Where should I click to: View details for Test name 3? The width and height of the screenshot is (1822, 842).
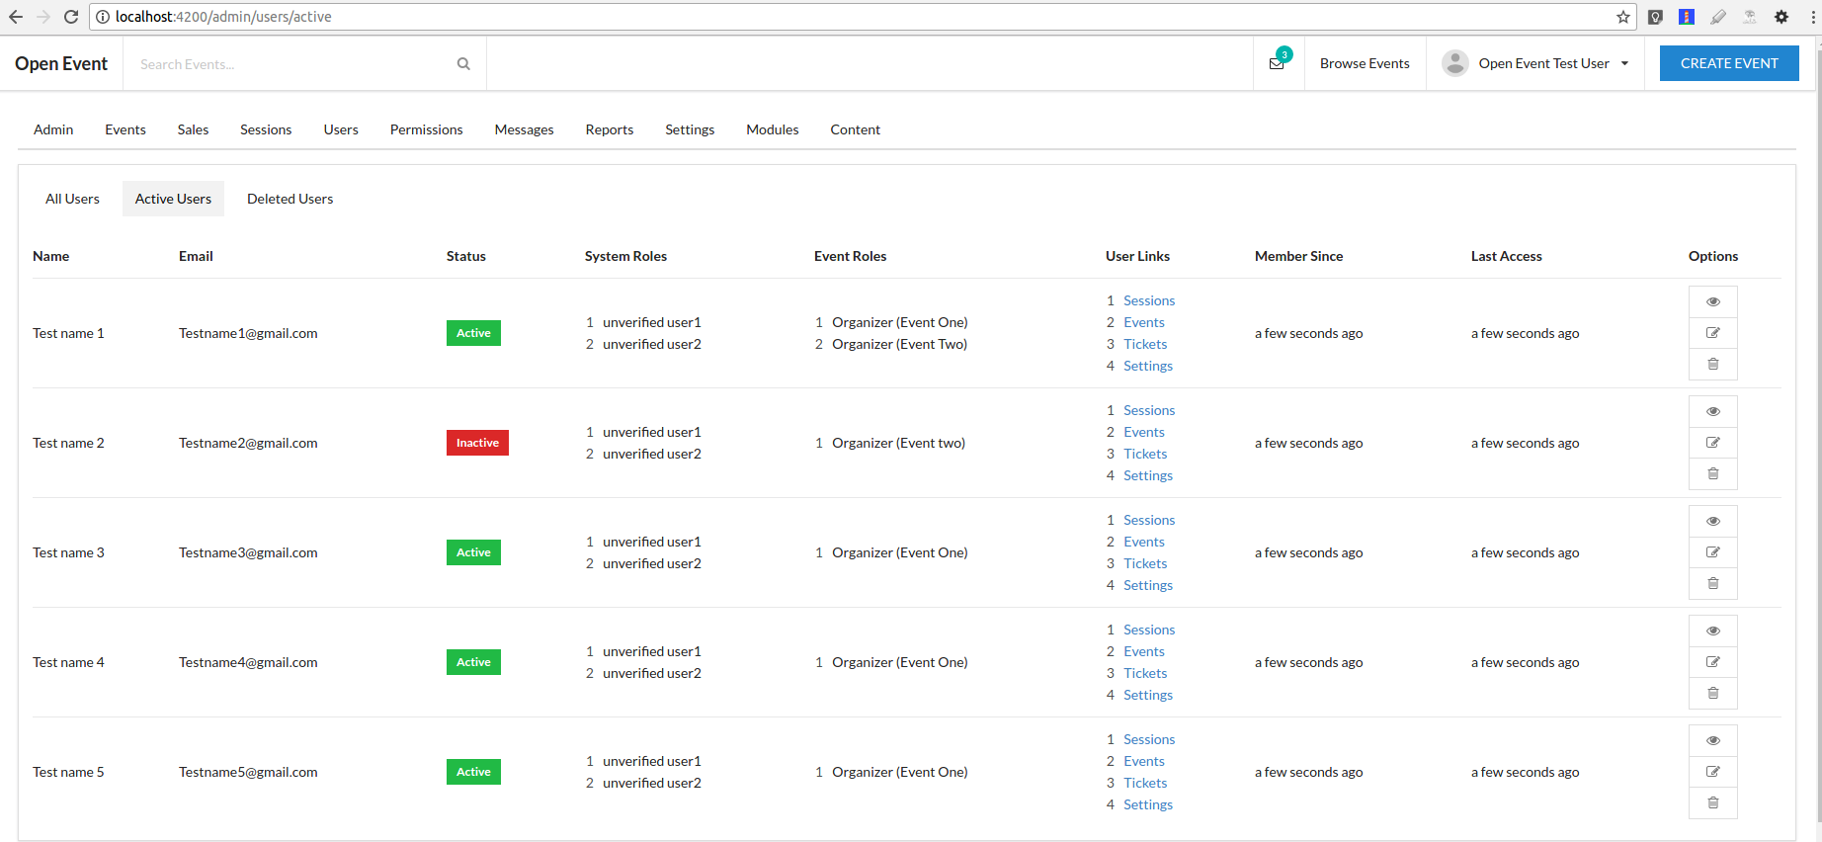tap(1713, 521)
